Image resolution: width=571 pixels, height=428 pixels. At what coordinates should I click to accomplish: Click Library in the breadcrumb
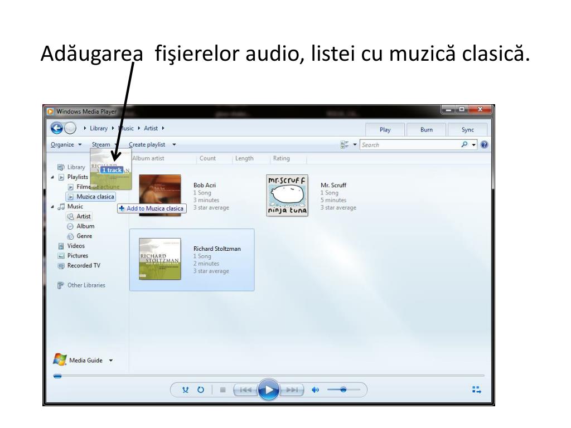(x=99, y=128)
